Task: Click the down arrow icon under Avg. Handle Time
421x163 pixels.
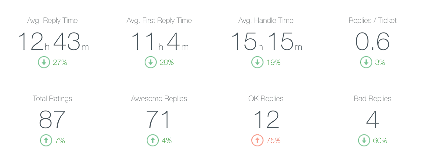Action: click(257, 62)
